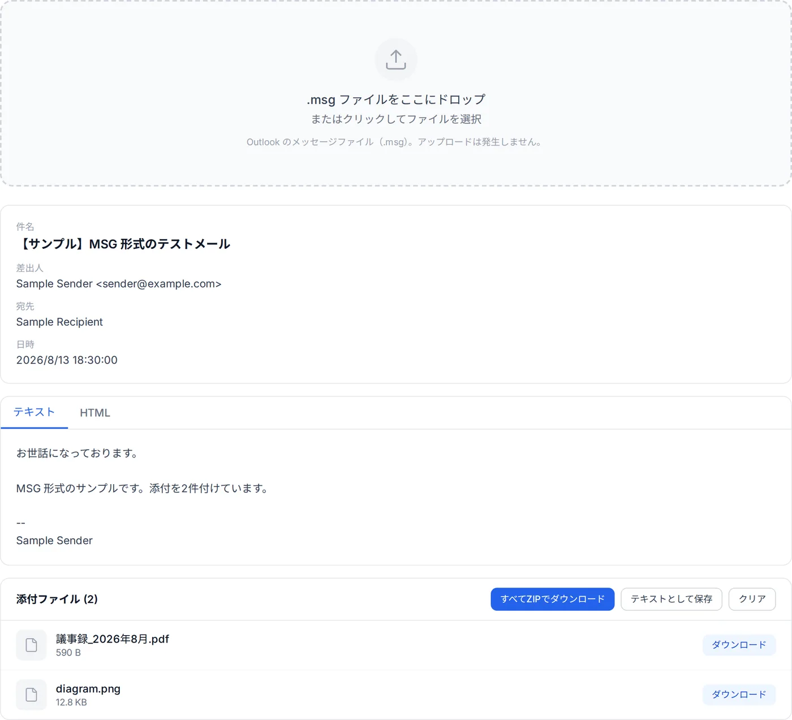Viewport: 792px width, 720px height.
Task: Click file size 12.8 KB
Action: tap(71, 702)
